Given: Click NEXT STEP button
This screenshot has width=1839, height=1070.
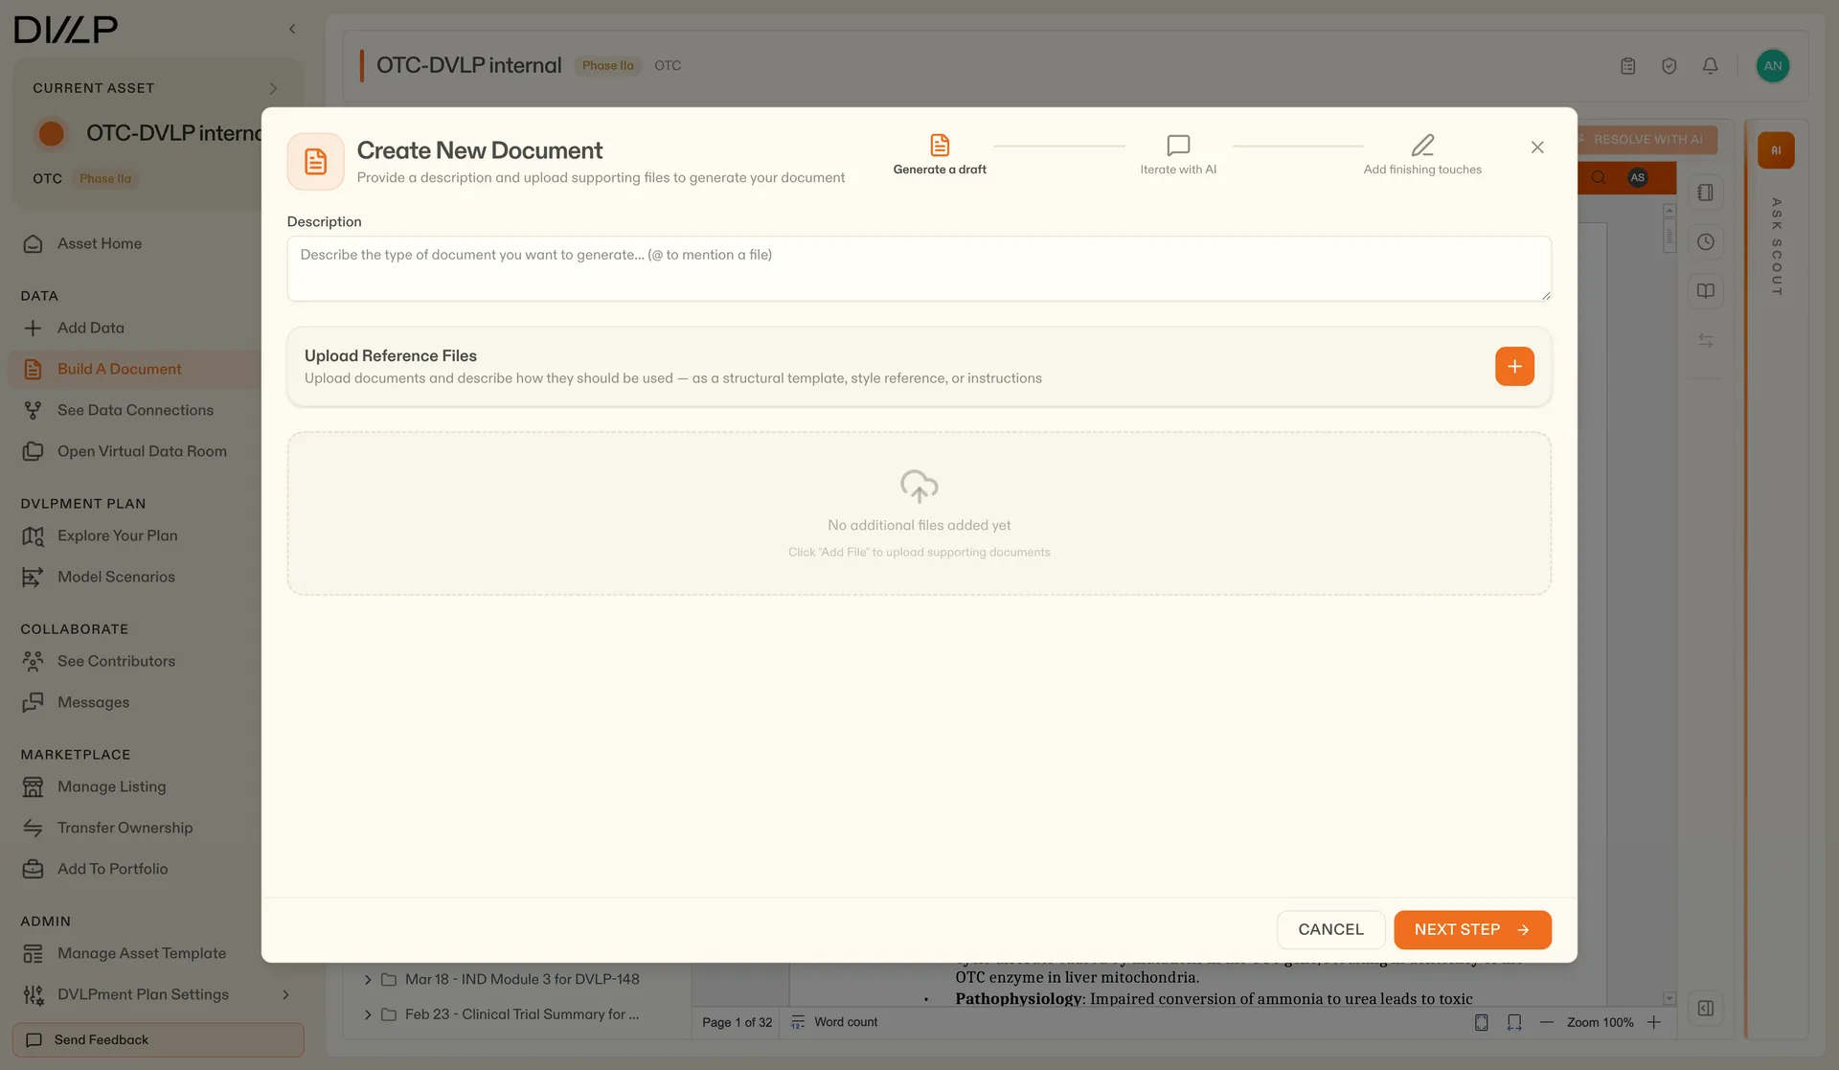Looking at the screenshot, I should (1472, 929).
